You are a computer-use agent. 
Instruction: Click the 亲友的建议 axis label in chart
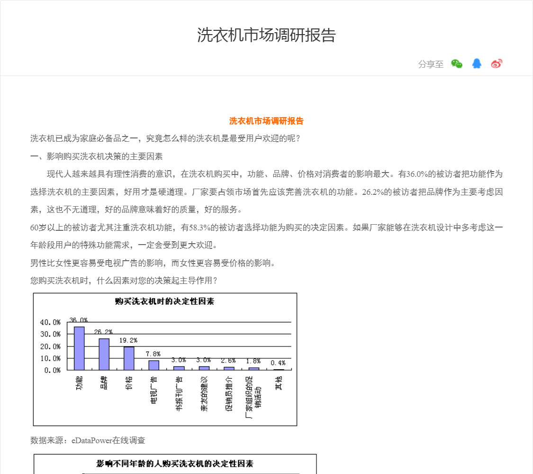point(204,393)
